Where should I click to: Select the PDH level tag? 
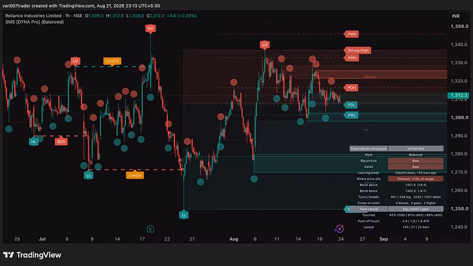[351, 87]
